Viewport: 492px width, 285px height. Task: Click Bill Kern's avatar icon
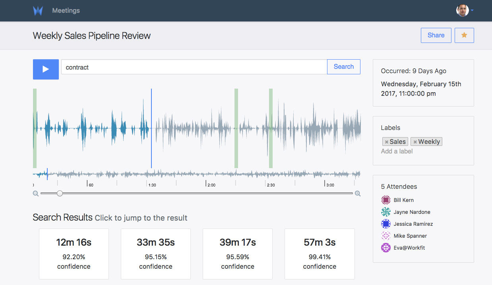pyautogui.click(x=385, y=200)
